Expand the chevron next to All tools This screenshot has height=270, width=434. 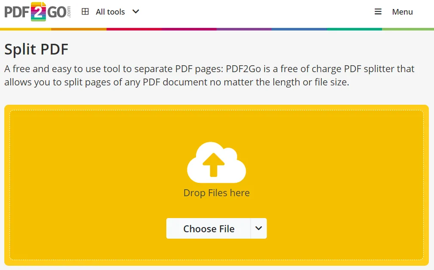click(135, 12)
